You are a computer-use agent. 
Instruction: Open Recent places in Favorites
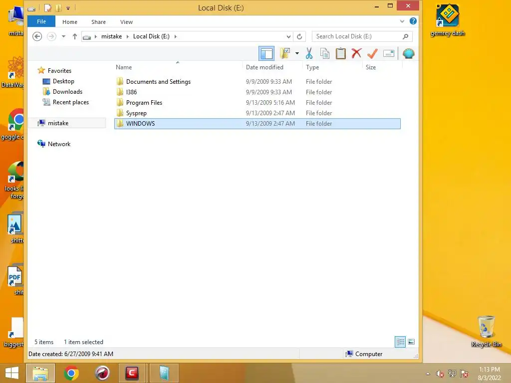[x=71, y=102]
